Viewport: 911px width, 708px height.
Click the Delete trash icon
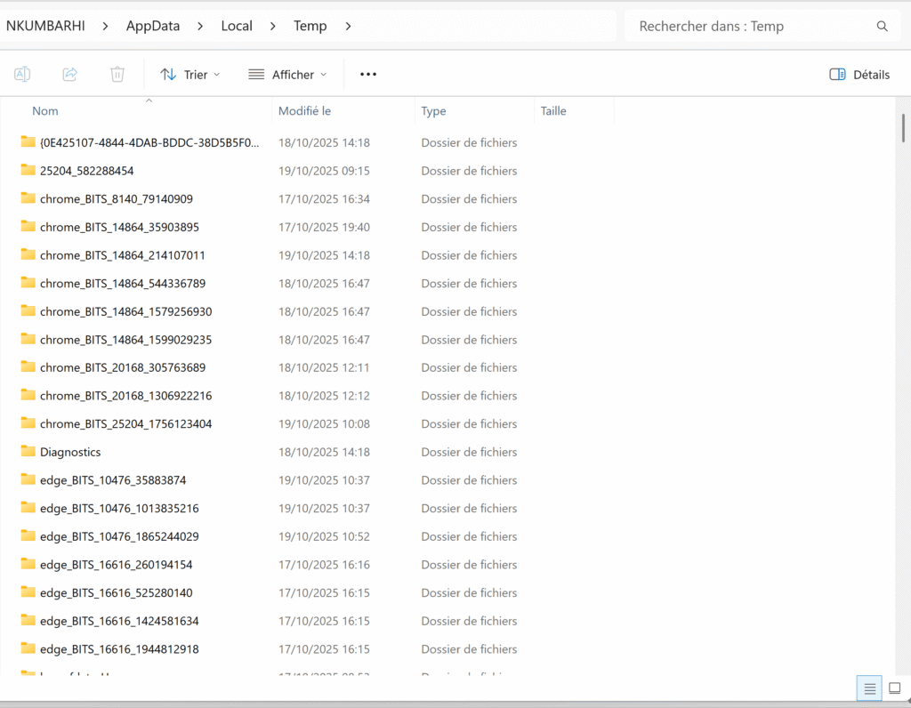pos(117,75)
